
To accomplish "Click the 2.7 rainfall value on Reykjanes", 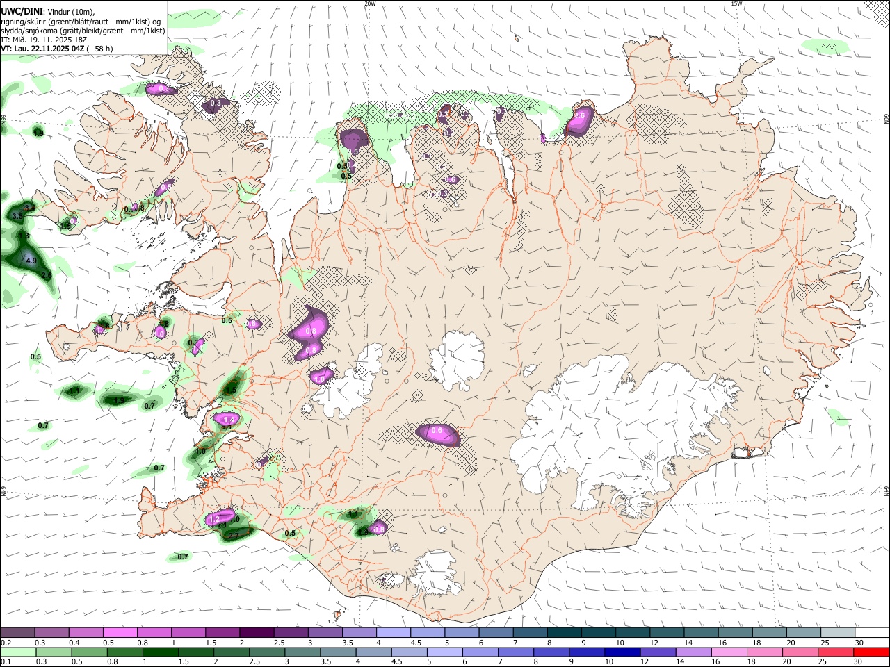I will point(234,535).
